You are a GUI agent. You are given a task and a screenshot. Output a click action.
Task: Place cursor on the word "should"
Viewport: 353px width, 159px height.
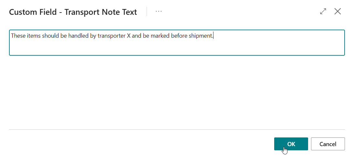tap(50, 36)
